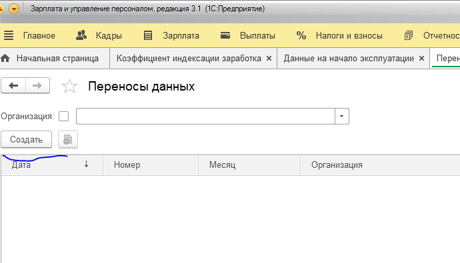Click the Организация input field
The height and width of the screenshot is (263, 460).
click(205, 117)
